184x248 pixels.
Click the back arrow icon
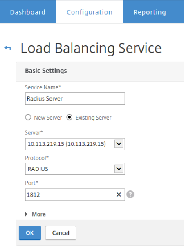(x=8, y=48)
